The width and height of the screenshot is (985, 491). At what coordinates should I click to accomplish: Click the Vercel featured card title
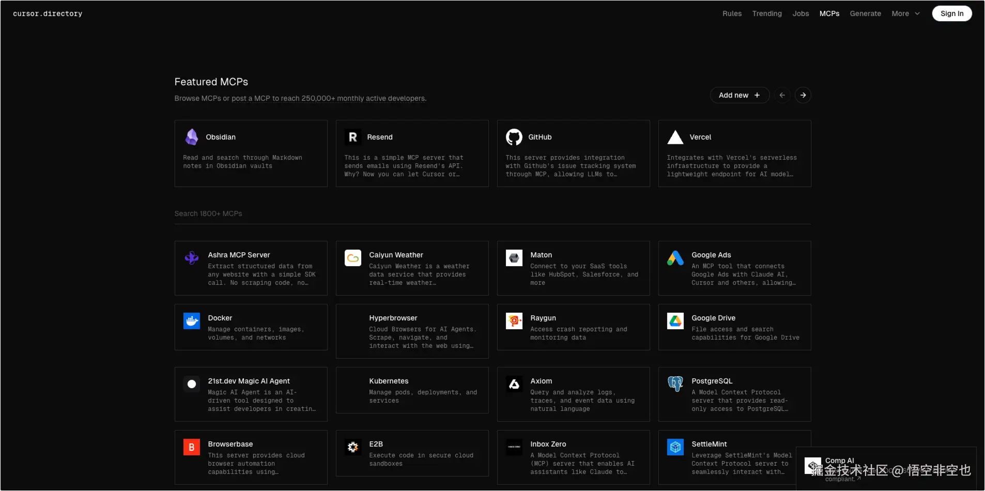700,137
